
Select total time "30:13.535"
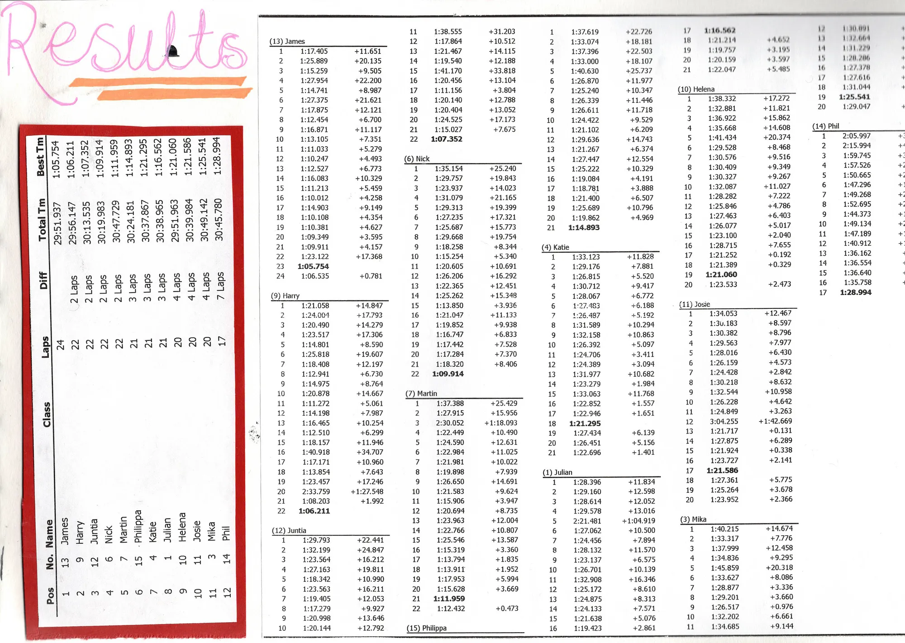pyautogui.click(x=87, y=223)
